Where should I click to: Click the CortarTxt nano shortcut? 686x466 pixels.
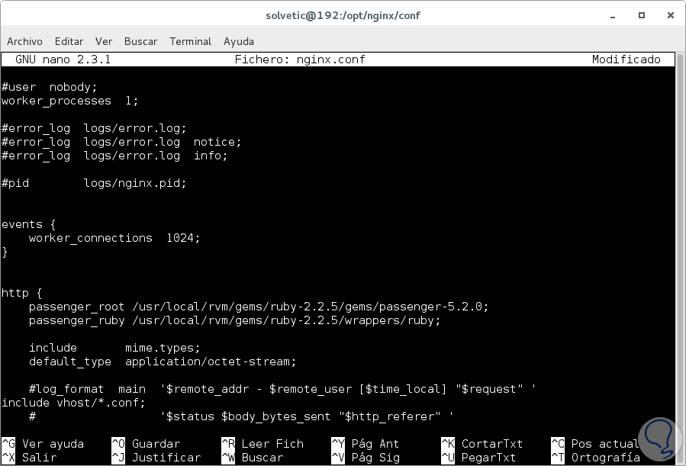coord(485,443)
